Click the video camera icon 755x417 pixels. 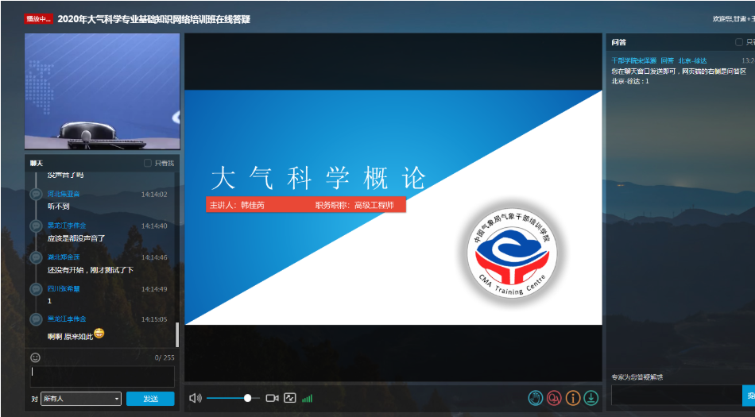(272, 398)
